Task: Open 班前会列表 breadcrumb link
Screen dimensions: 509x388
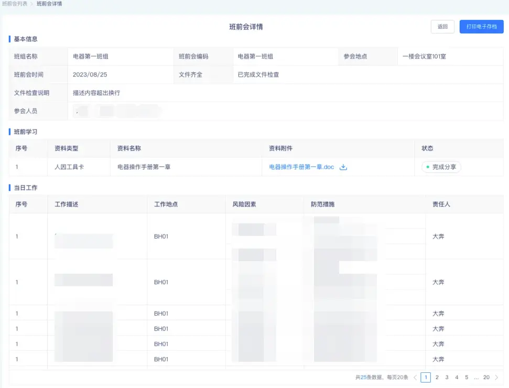Action: coord(15,4)
